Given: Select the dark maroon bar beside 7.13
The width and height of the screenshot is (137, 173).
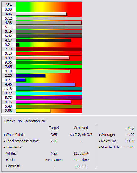Looking at the screenshot, I should pyautogui.click(x=49, y=49).
